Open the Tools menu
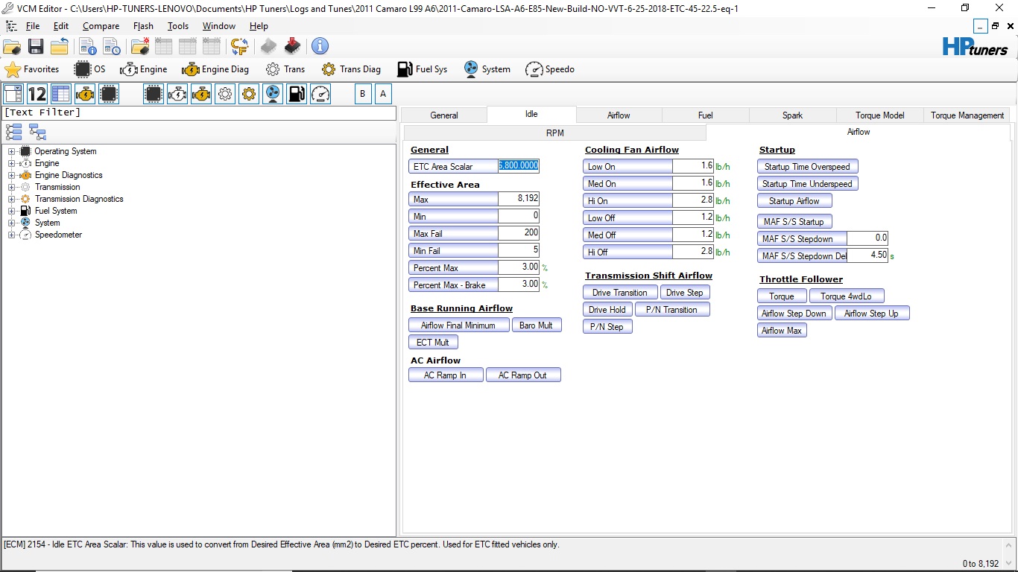This screenshot has height=572, width=1018. click(178, 26)
